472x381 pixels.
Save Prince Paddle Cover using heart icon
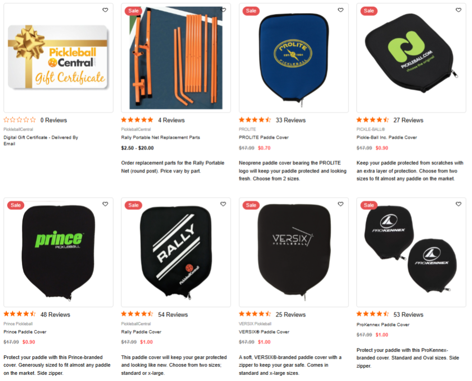105,204
